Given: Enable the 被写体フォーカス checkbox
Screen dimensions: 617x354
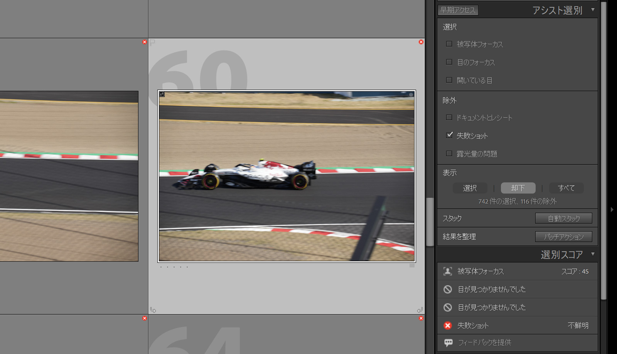Looking at the screenshot, I should [449, 44].
